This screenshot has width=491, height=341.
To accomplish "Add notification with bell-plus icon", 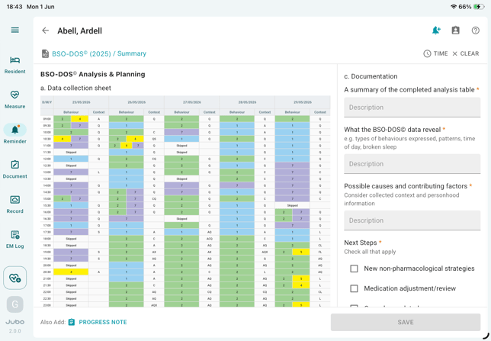I will point(436,31).
